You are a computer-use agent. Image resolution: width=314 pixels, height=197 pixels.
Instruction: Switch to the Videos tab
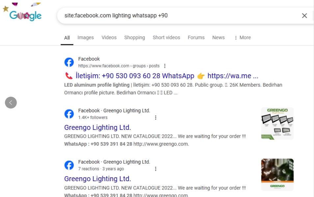point(109,37)
